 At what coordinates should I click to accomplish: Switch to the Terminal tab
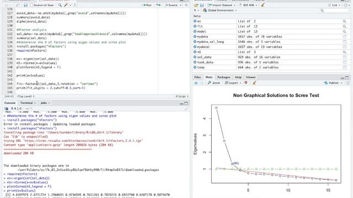(x=26, y=103)
